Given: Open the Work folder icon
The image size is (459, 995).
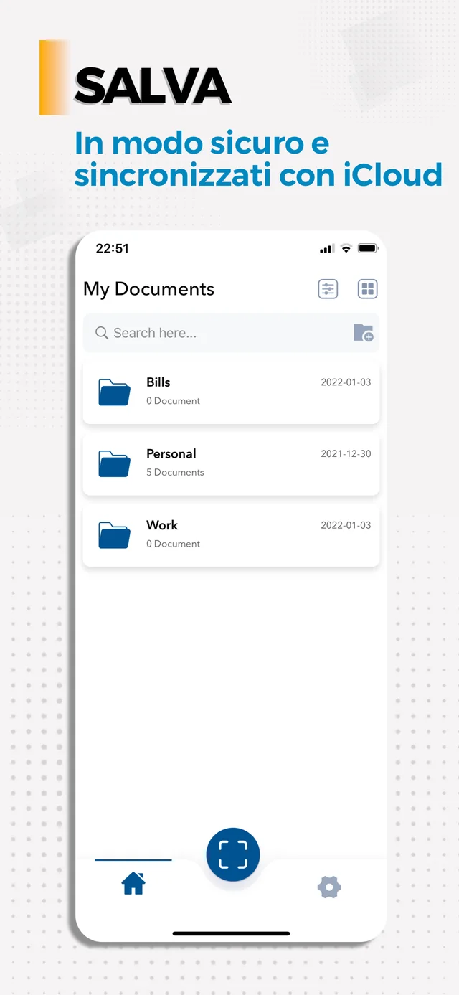Looking at the screenshot, I should (x=114, y=534).
